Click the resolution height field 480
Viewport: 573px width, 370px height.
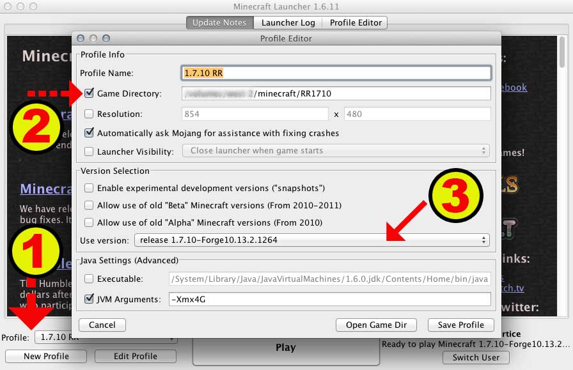(418, 114)
